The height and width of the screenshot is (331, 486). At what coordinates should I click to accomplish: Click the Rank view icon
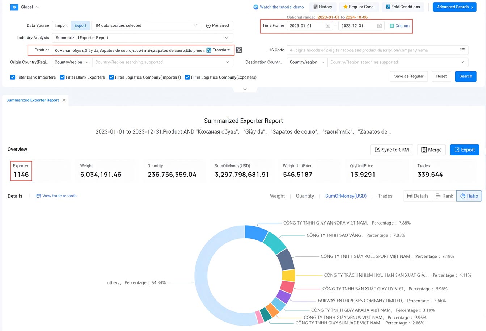[438, 196]
